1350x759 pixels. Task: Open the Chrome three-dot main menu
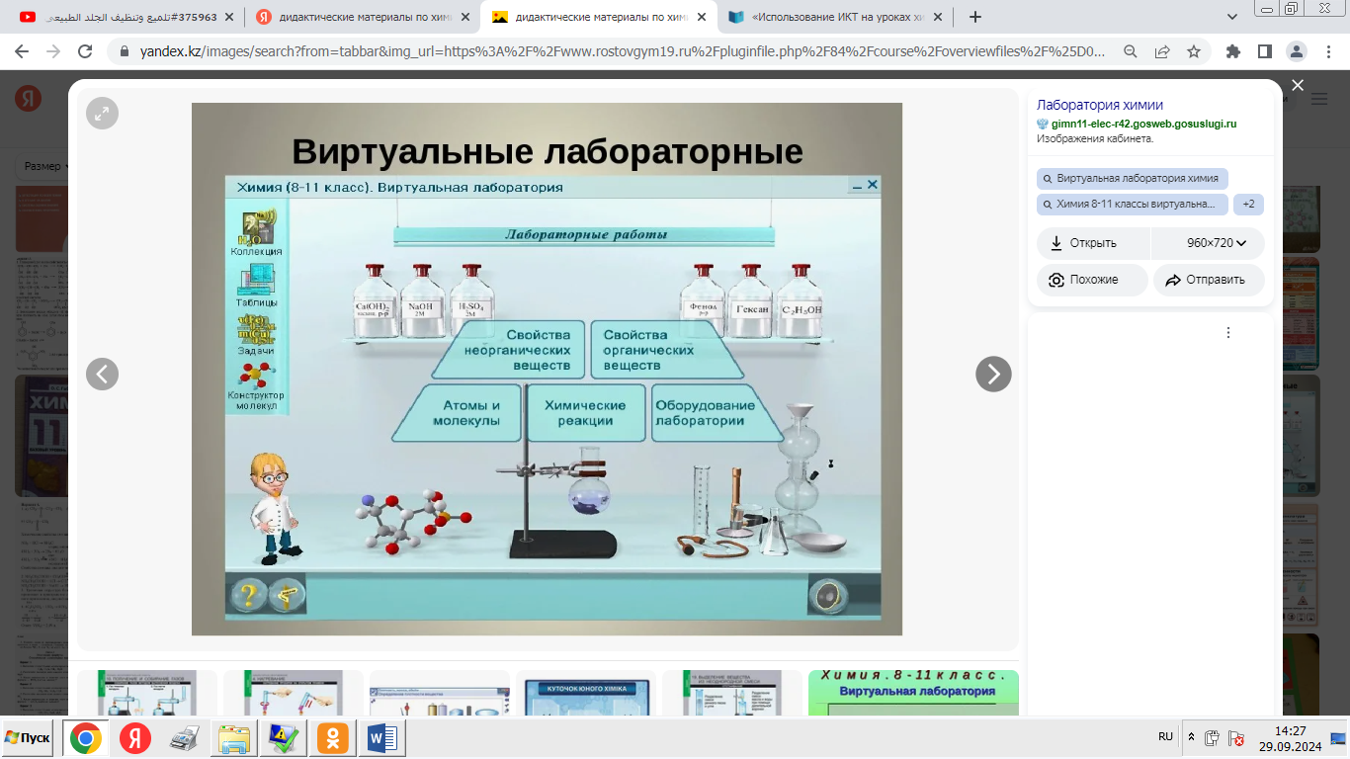tap(1328, 51)
